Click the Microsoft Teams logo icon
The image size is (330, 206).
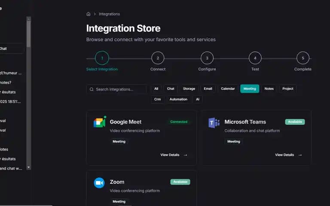coord(214,123)
